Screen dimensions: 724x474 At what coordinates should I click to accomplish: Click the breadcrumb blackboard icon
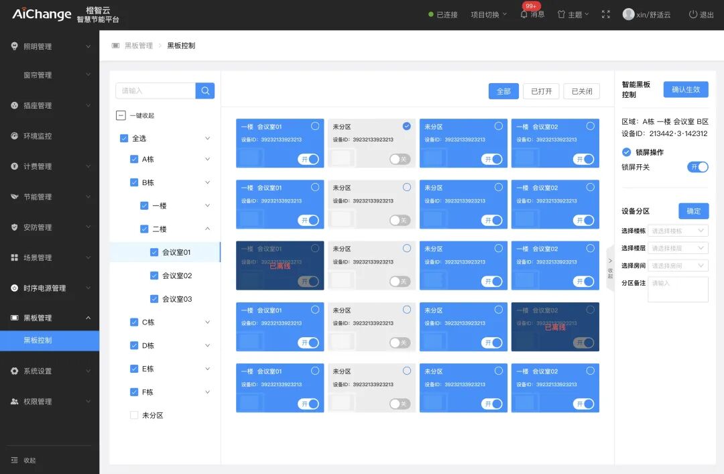[x=115, y=46]
